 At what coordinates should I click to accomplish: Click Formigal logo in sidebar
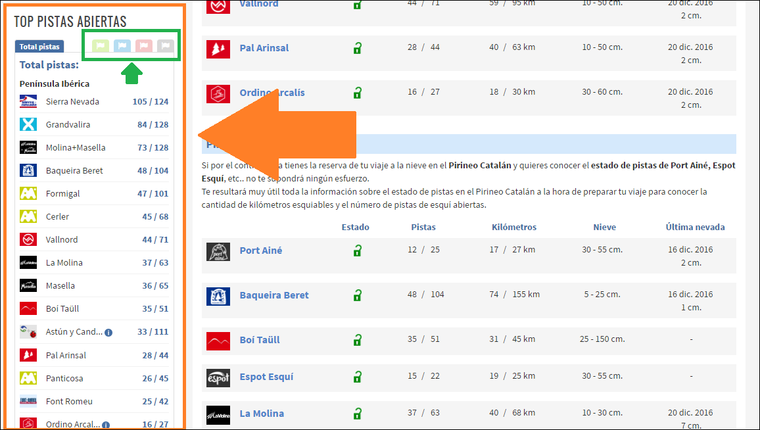click(x=28, y=193)
